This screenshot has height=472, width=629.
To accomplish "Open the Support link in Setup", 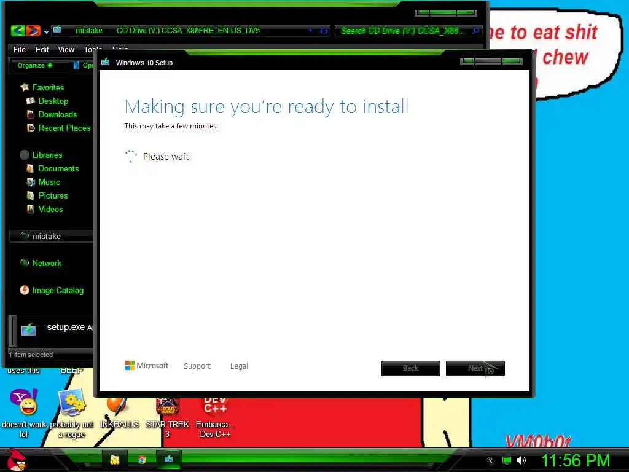I will click(x=197, y=366).
